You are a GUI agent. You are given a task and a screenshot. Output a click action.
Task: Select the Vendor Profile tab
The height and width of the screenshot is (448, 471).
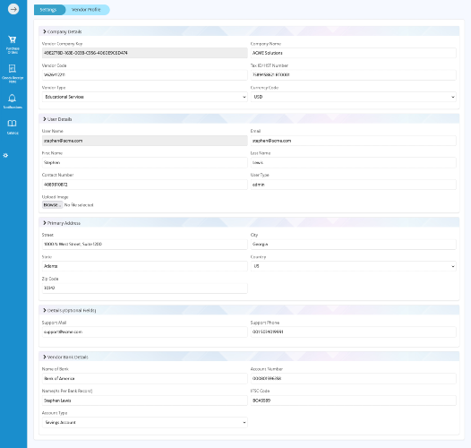(x=86, y=10)
